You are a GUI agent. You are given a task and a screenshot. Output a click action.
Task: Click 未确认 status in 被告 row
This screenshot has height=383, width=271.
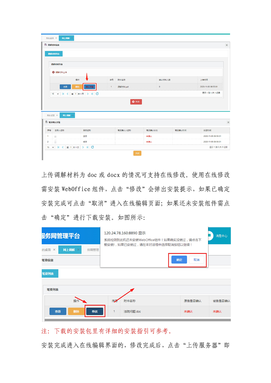click(x=149, y=142)
